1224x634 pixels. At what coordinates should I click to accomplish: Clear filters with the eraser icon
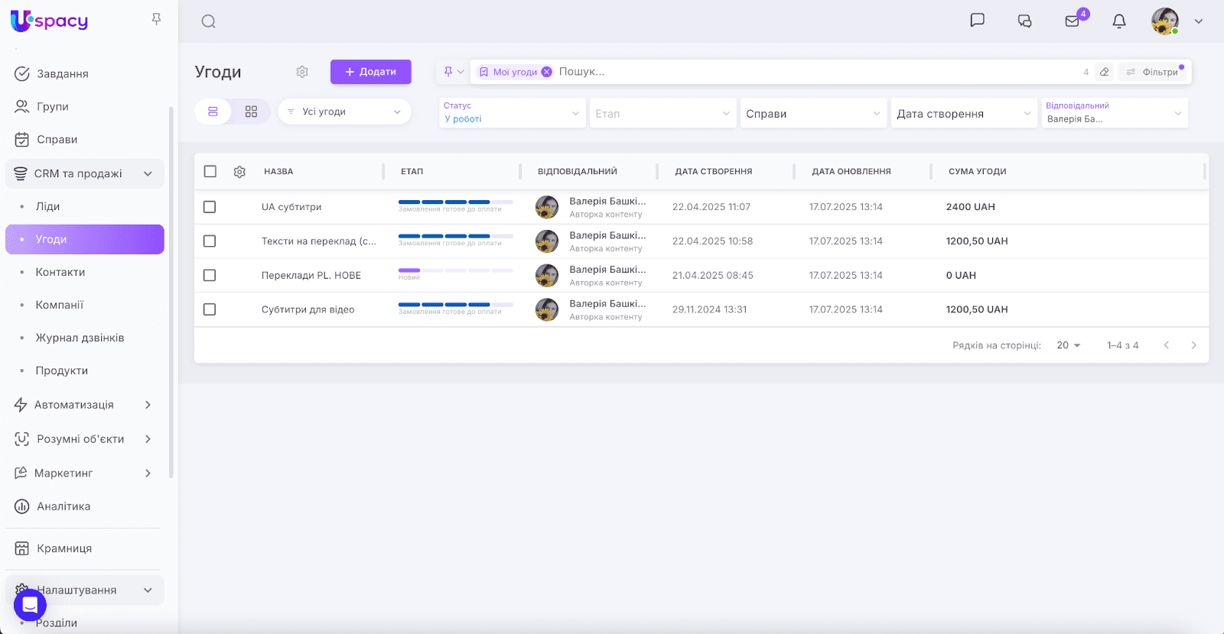click(1104, 72)
